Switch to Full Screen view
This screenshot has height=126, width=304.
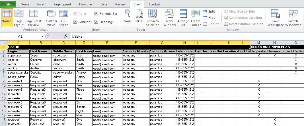tap(63, 17)
